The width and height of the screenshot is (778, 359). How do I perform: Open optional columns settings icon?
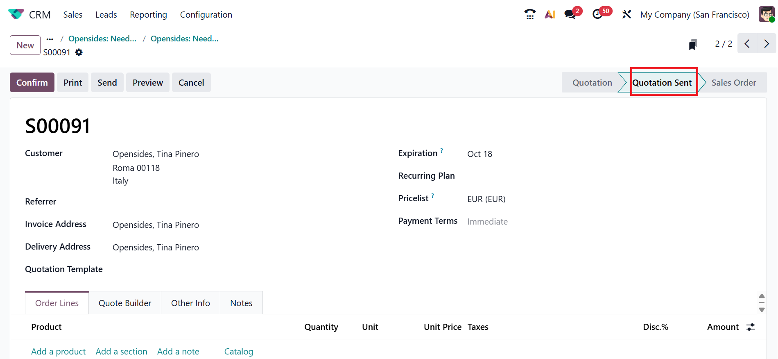click(x=751, y=327)
